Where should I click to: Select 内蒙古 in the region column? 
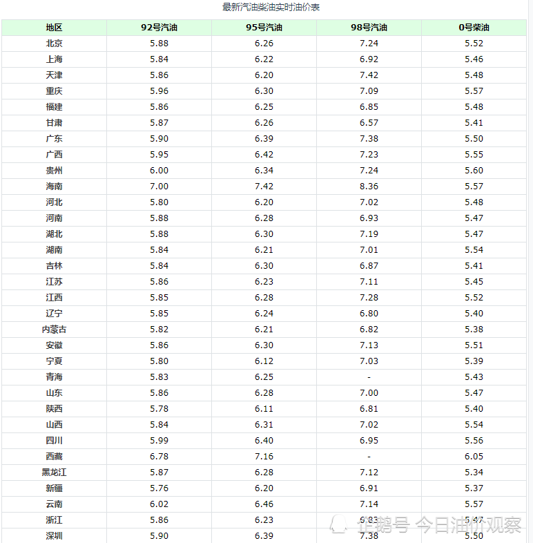pyautogui.click(x=54, y=330)
